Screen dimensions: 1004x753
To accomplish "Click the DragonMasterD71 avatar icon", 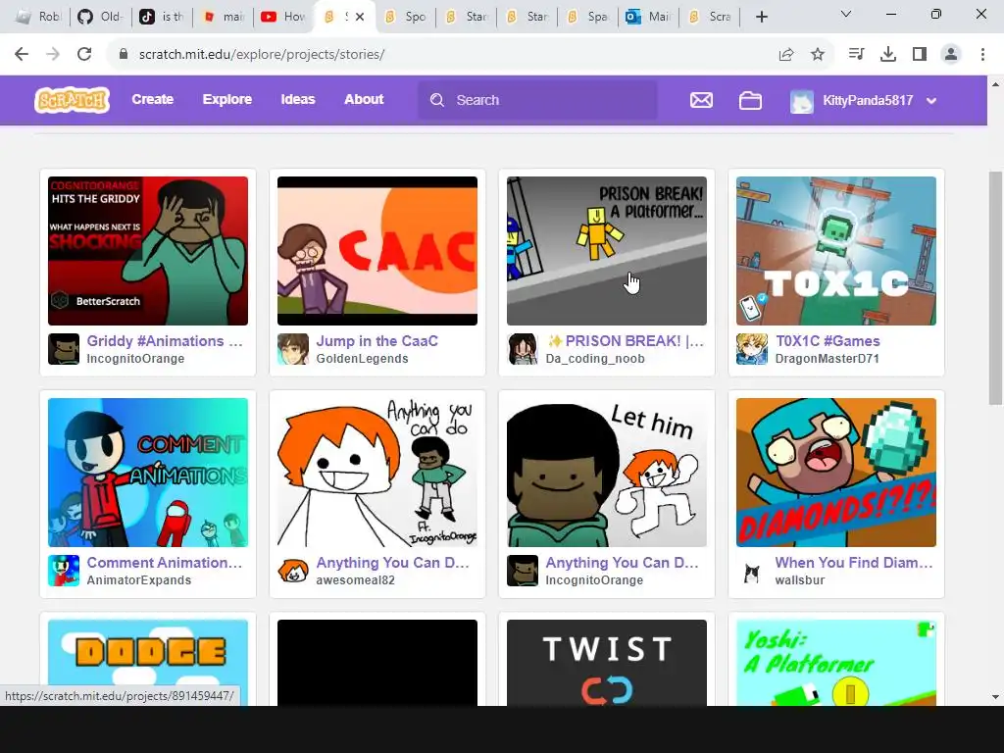I will [752, 349].
